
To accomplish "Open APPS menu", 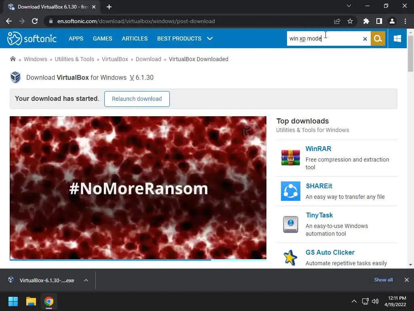I will (x=76, y=38).
